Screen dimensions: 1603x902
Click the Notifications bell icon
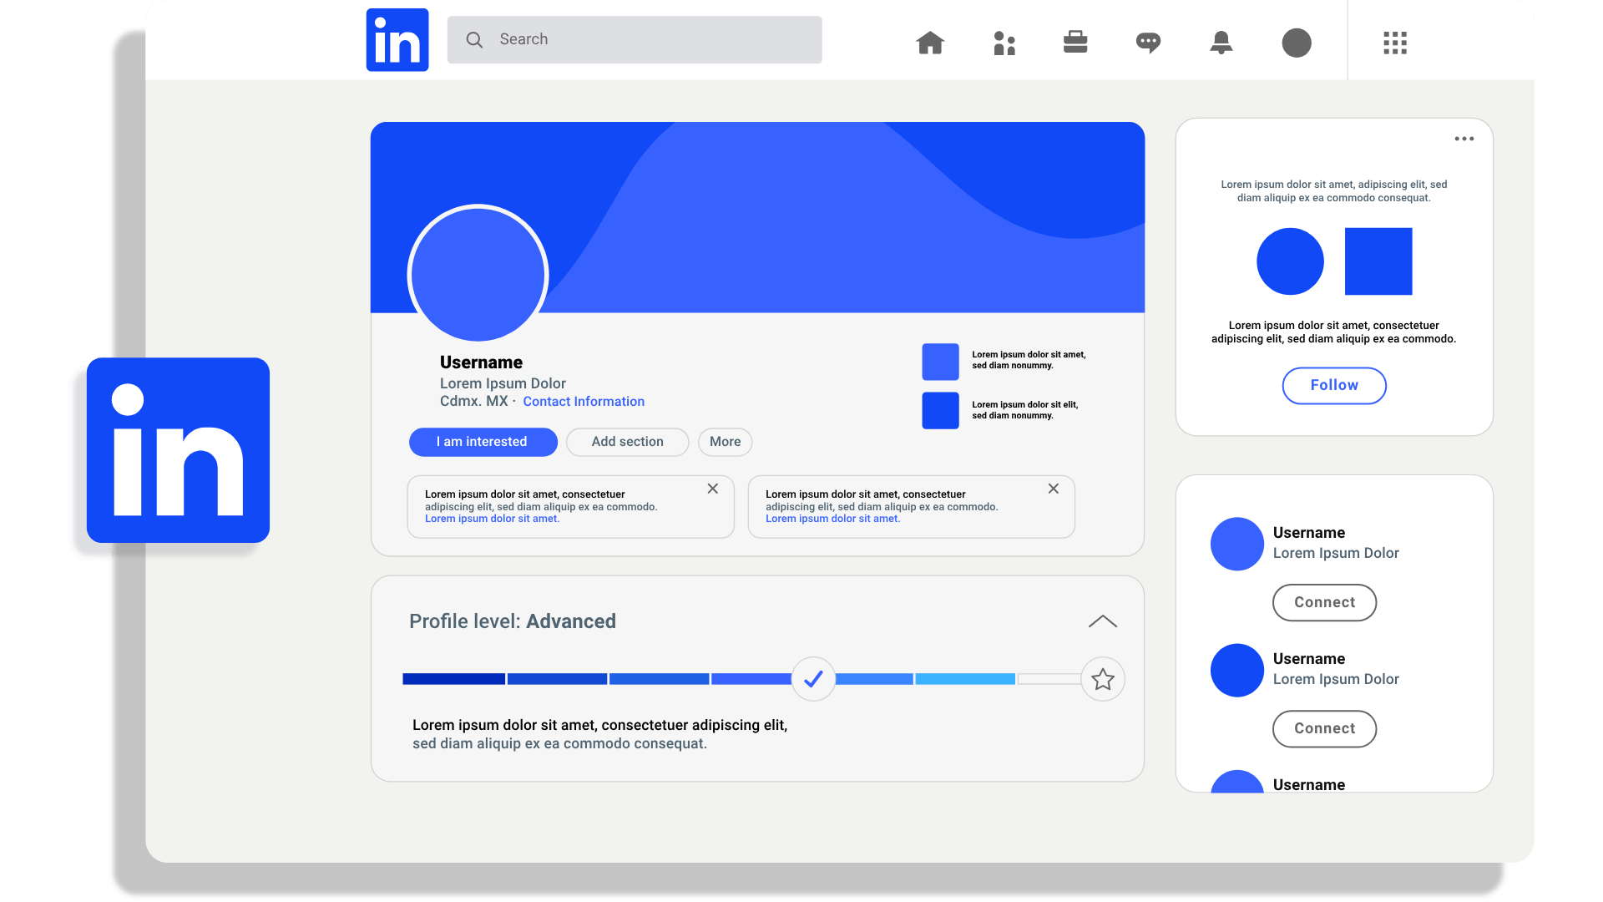click(x=1221, y=43)
